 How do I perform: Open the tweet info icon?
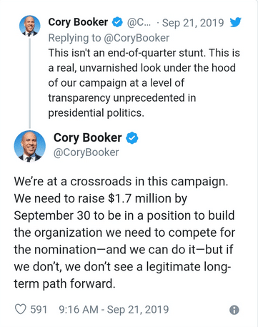pos(234,310)
